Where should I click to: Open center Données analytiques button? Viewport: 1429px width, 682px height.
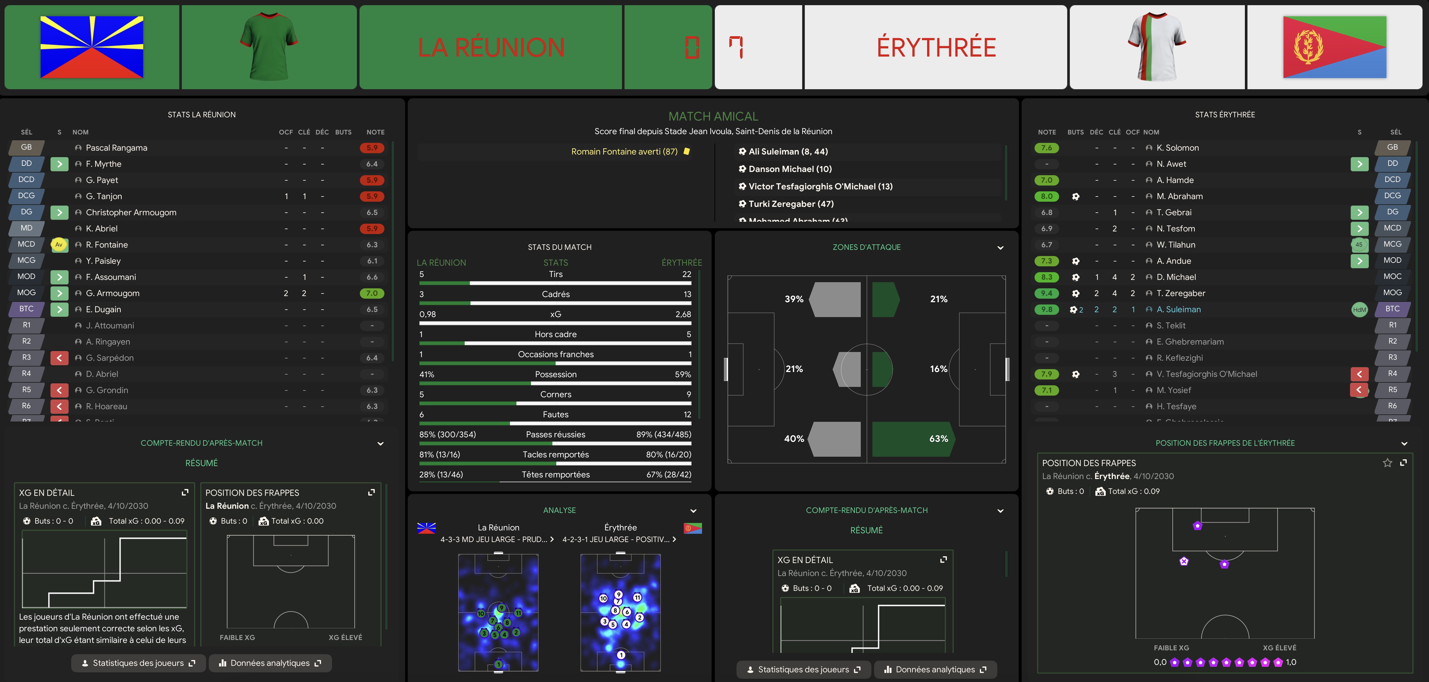pyautogui.click(x=935, y=670)
